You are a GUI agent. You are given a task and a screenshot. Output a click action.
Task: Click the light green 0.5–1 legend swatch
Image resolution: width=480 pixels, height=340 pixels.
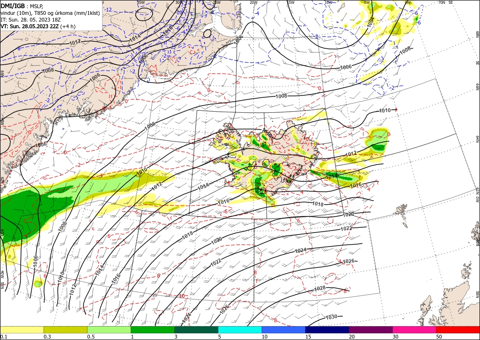coord(109,329)
